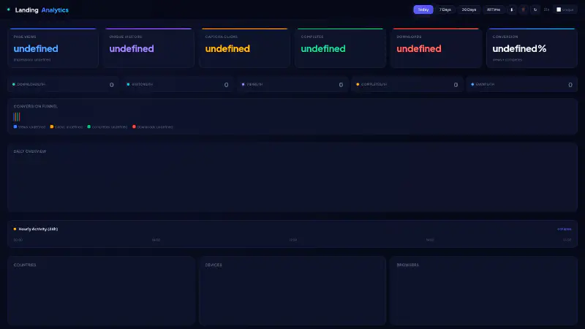Viewport: 585px width, 329px height.
Task: Click the Downloads/1h rate tile
Action: point(63,85)
